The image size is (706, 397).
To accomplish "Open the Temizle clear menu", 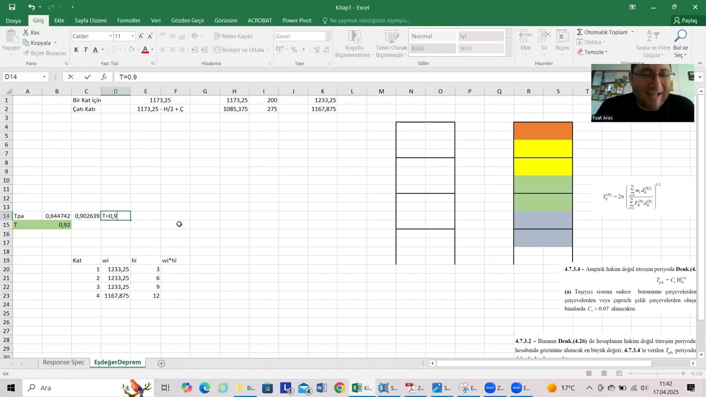I will 592,52.
